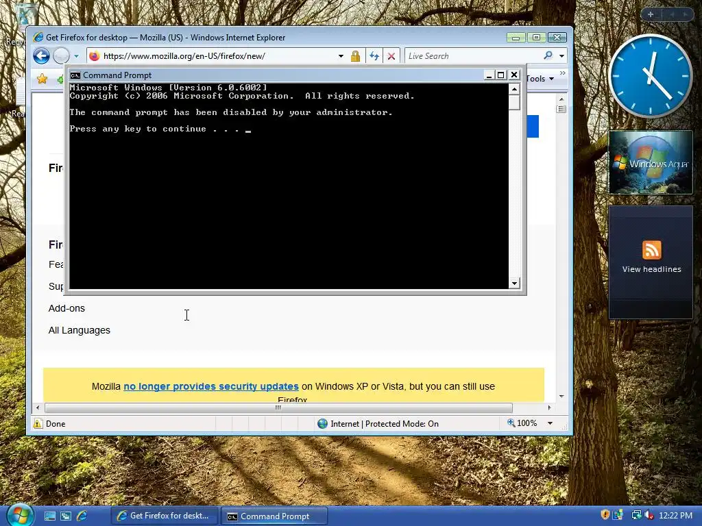Click the network connection tray icon
The height and width of the screenshot is (526, 702).
[636, 515]
